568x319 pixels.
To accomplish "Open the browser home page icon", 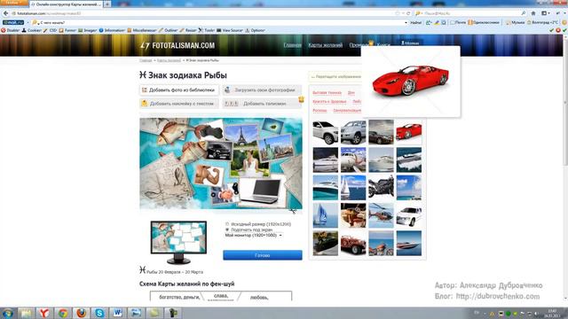I will (533, 13).
